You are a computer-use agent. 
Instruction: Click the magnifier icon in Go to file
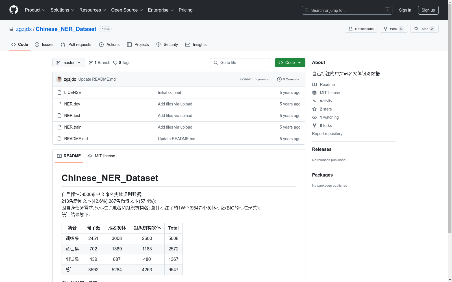click(216, 63)
